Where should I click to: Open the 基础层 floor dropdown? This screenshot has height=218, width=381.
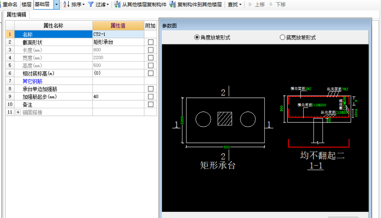click(56, 5)
